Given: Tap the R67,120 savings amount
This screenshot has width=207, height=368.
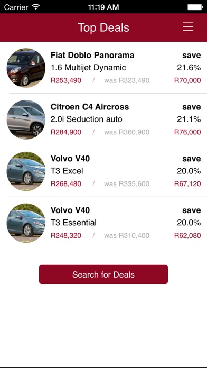Looking at the screenshot, I should [x=187, y=184].
